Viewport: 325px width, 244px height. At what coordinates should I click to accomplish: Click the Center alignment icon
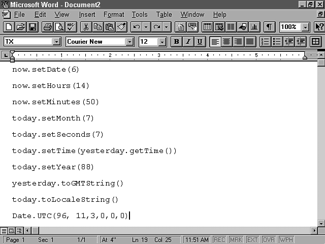click(x=227, y=42)
